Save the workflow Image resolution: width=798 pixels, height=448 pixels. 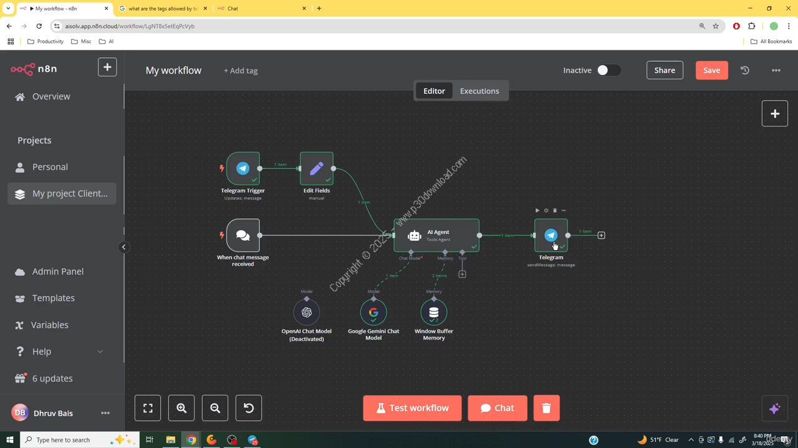pos(711,70)
